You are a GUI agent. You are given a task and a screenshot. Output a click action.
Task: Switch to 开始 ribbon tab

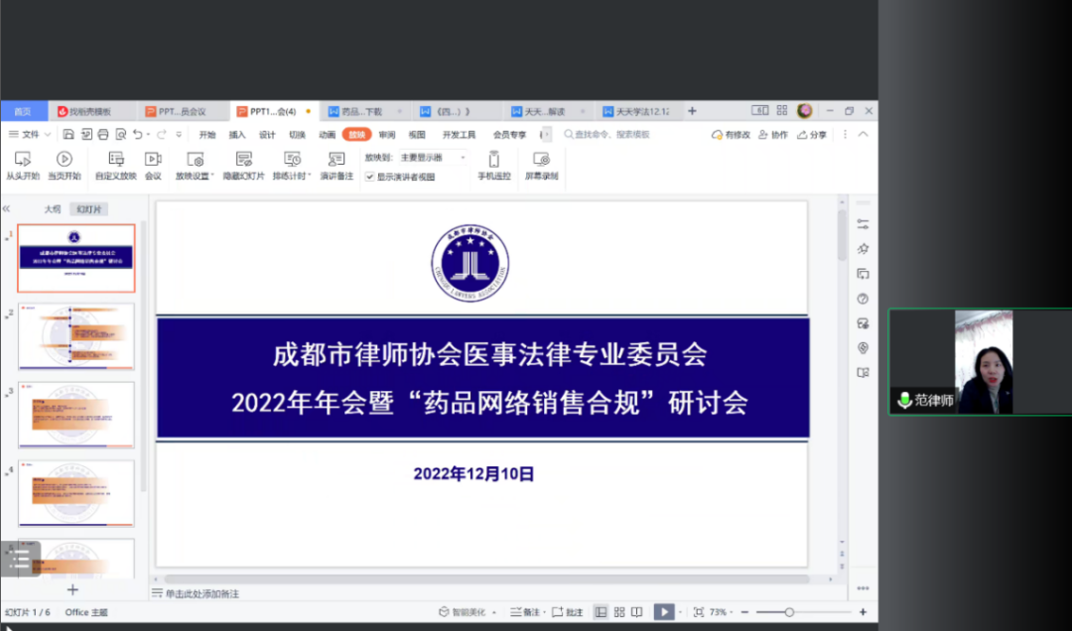pos(207,135)
